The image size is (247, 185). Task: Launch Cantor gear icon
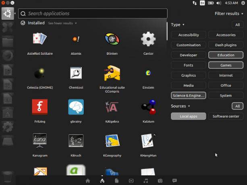(148, 39)
